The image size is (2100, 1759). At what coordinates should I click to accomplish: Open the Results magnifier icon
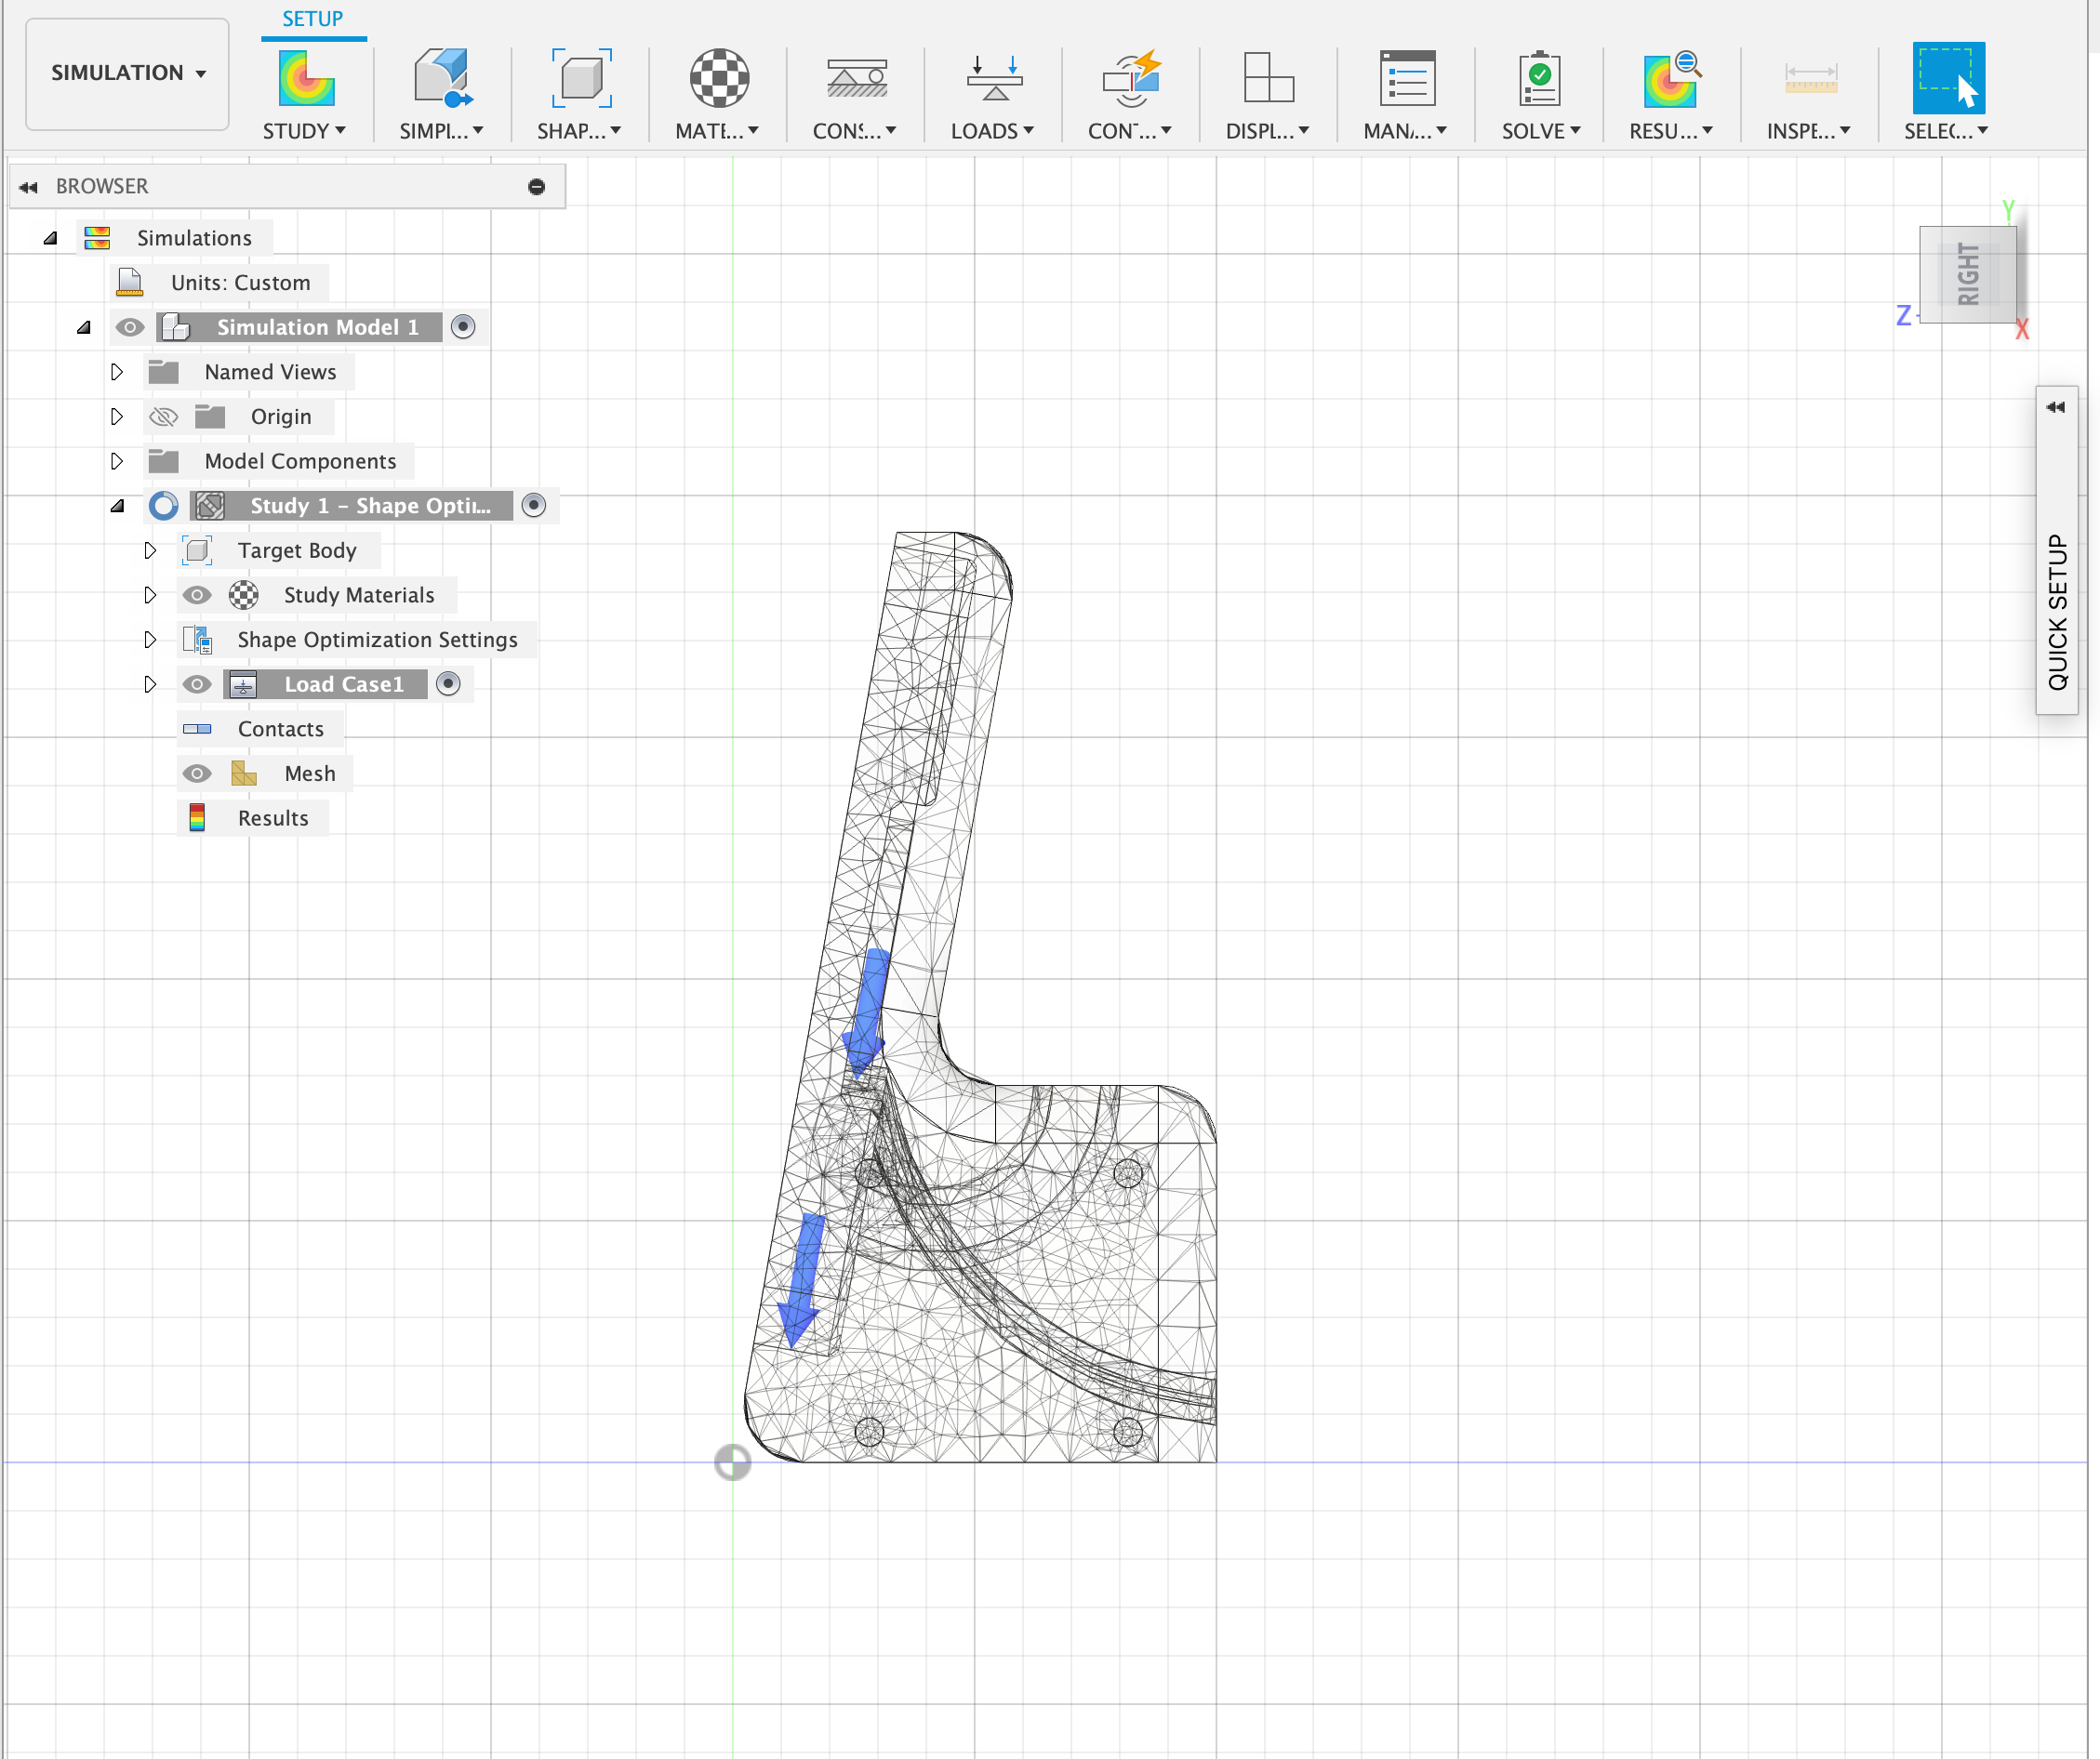pyautogui.click(x=1671, y=78)
